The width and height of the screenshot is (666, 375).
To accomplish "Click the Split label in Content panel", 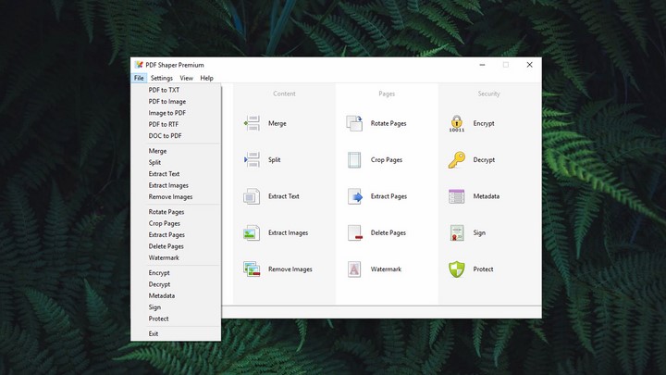I will (275, 160).
